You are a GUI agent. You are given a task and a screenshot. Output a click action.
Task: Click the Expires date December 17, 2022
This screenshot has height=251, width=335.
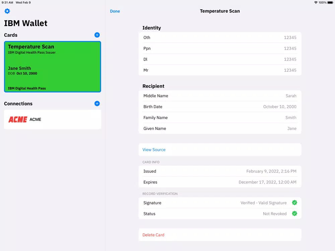(267, 182)
